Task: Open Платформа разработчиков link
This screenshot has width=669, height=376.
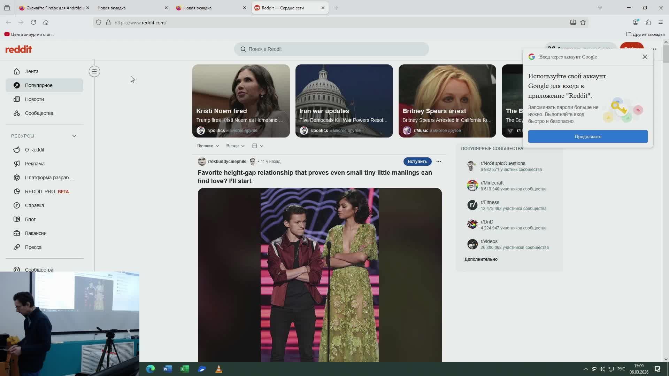Action: tap(44, 178)
